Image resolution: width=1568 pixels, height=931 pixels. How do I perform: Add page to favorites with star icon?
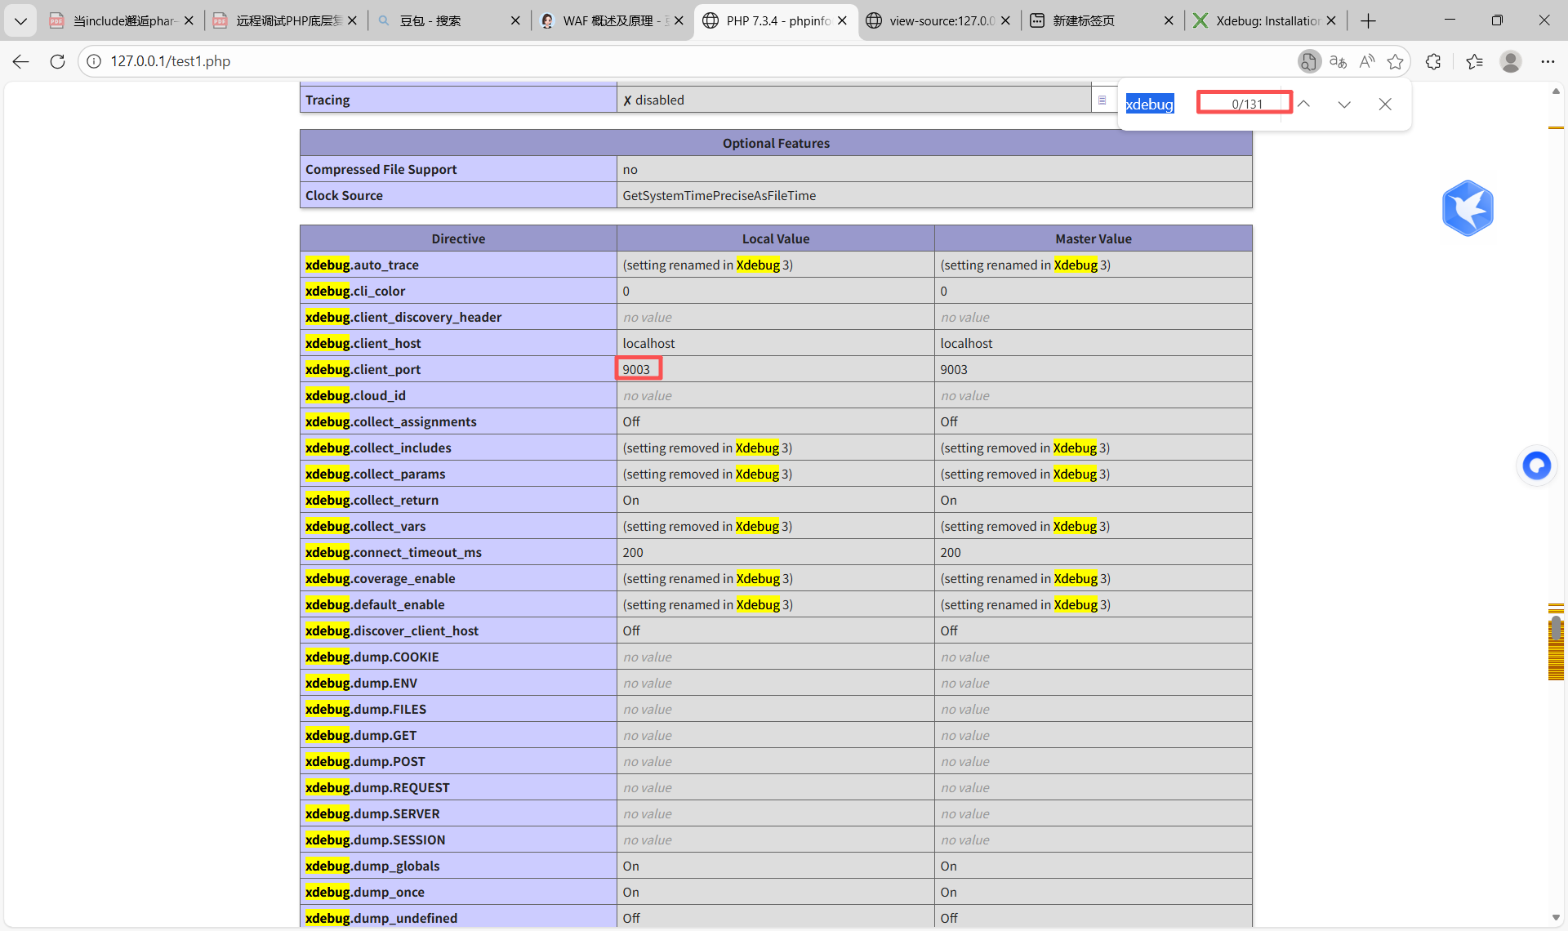point(1395,61)
